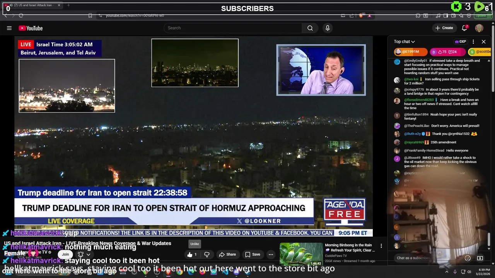Save video to a playlist
This screenshot has height=278, width=495.
tap(252, 254)
